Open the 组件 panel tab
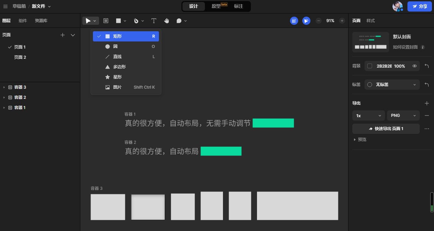This screenshot has width=434, height=231. click(23, 21)
